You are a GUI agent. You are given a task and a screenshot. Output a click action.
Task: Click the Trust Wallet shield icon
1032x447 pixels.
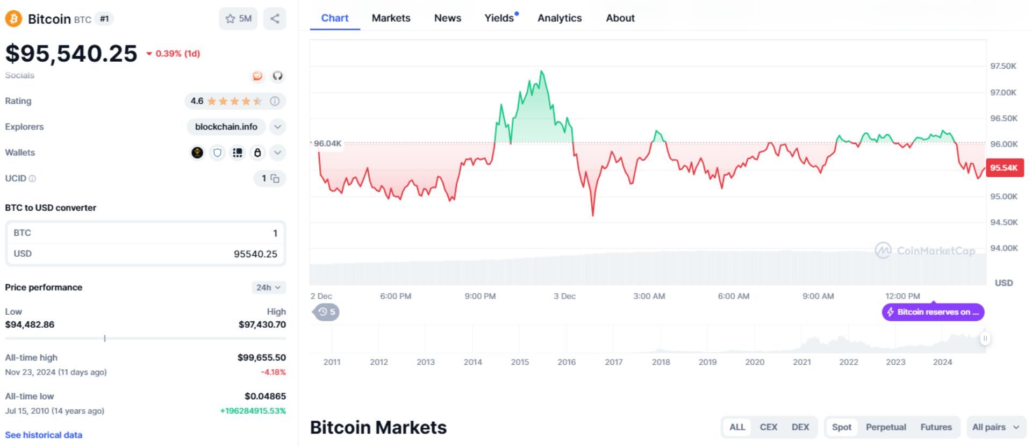217,153
